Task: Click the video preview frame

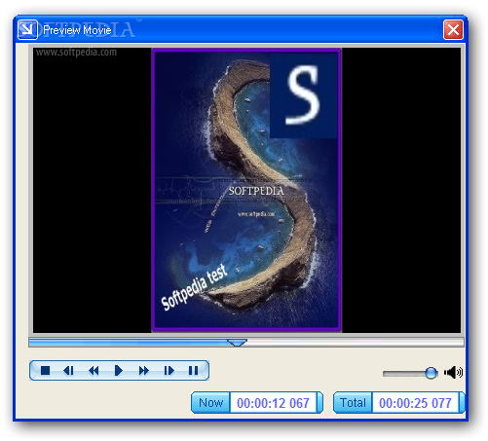Action: [246, 190]
